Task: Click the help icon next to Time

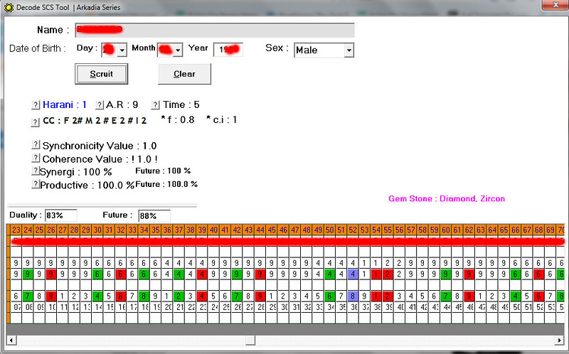Action: pos(156,105)
